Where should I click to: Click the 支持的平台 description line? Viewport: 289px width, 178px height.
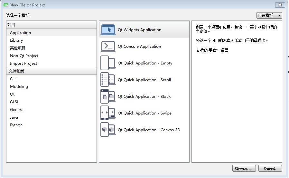[x=212, y=50]
